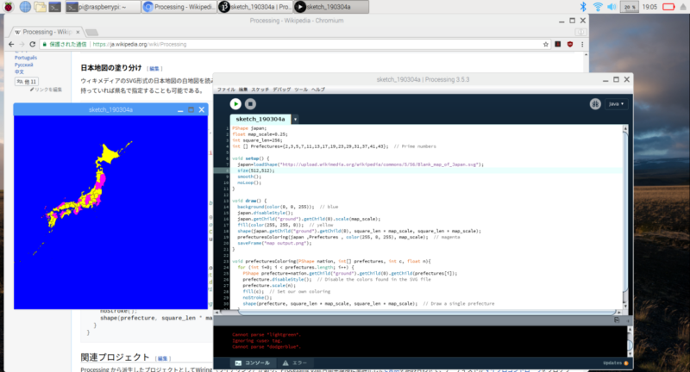Click the "Cannot parse lightgreen" console message
Viewport: 690px width, 372px height.
click(x=266, y=335)
